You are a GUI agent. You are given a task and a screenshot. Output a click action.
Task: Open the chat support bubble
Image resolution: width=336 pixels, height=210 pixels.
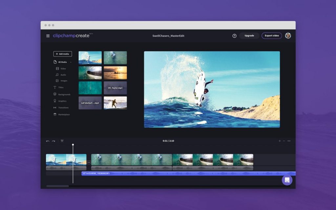(287, 180)
